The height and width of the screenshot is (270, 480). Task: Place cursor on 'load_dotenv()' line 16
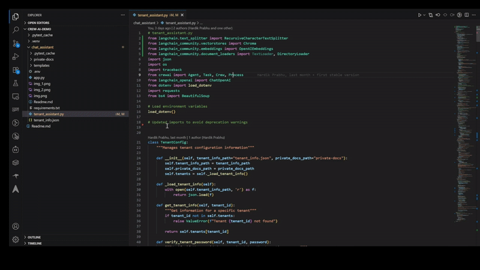click(161, 112)
